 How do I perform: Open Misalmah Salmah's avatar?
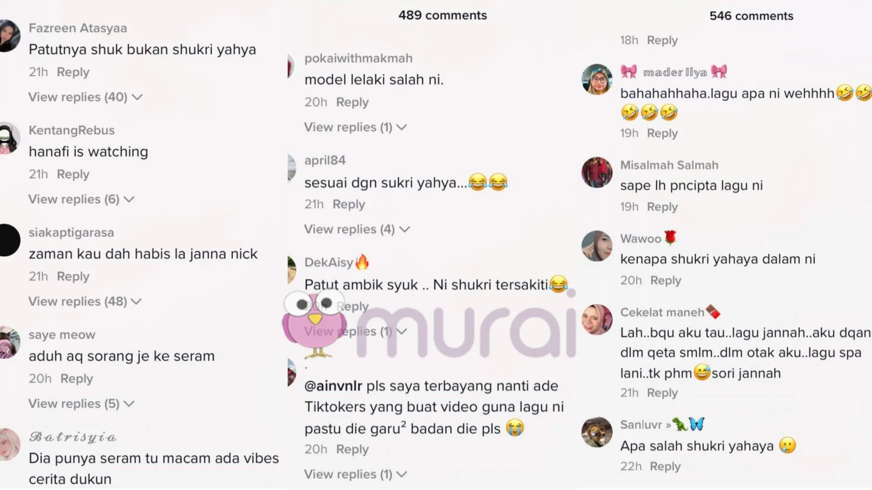tap(597, 172)
